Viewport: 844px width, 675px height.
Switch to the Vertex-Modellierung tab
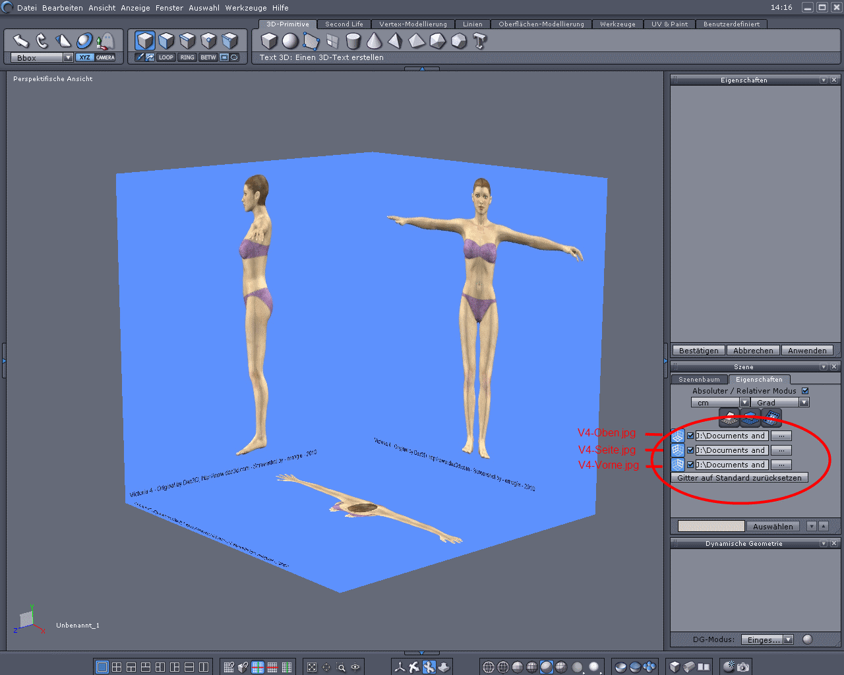[413, 24]
